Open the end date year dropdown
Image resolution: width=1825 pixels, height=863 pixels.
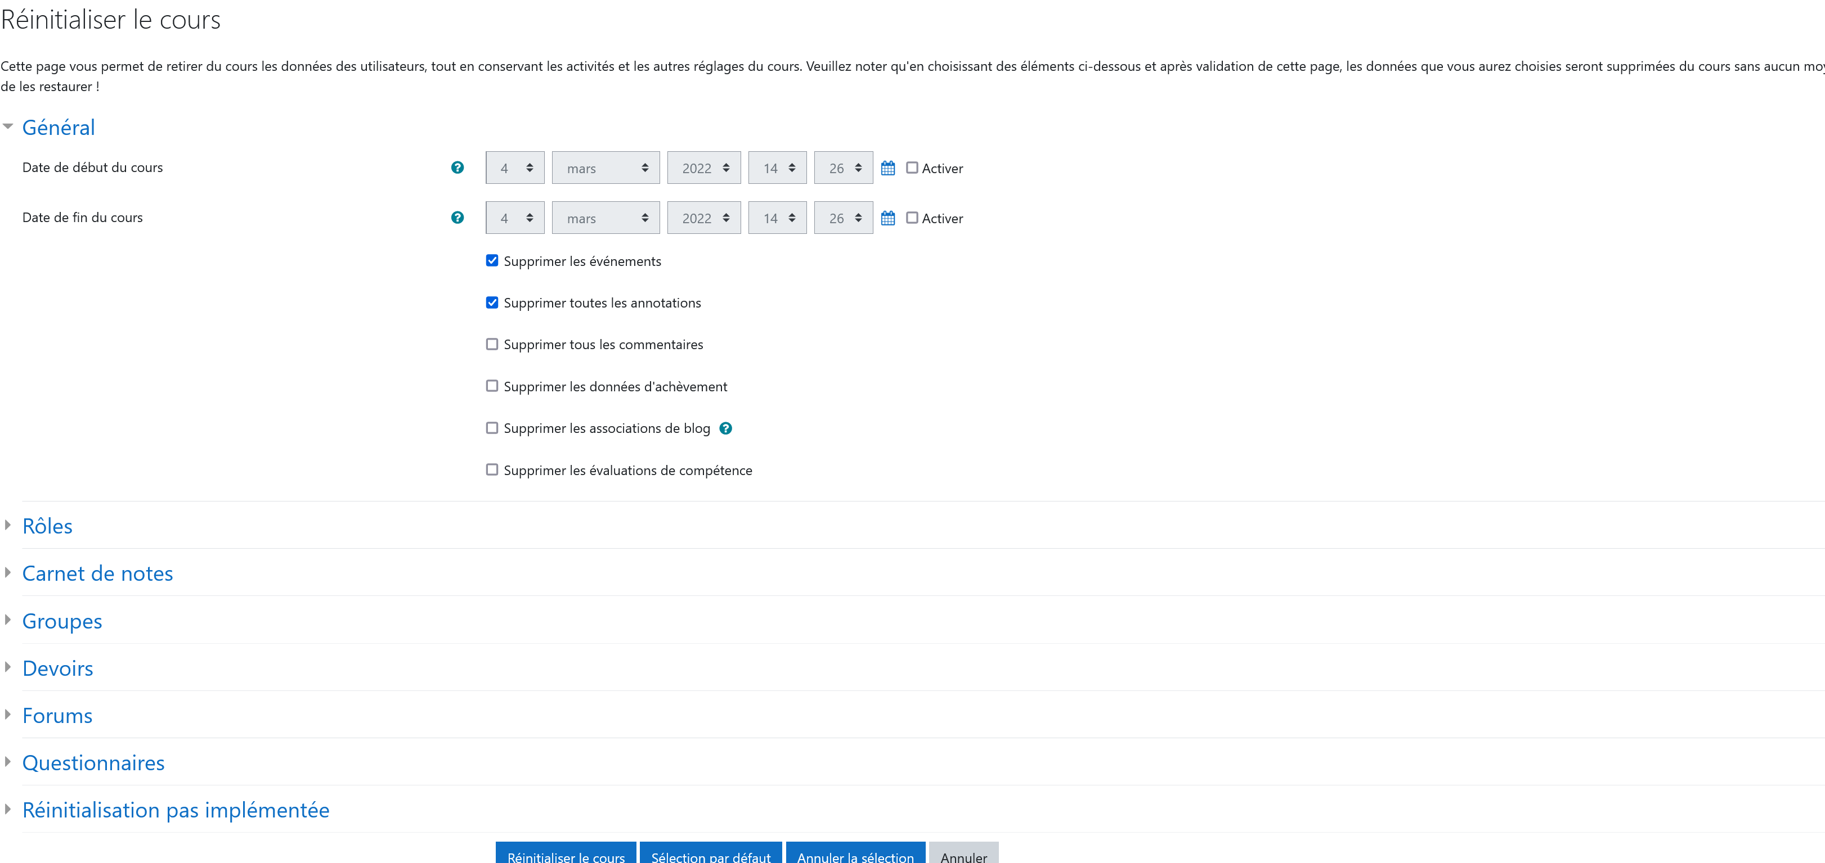(704, 218)
